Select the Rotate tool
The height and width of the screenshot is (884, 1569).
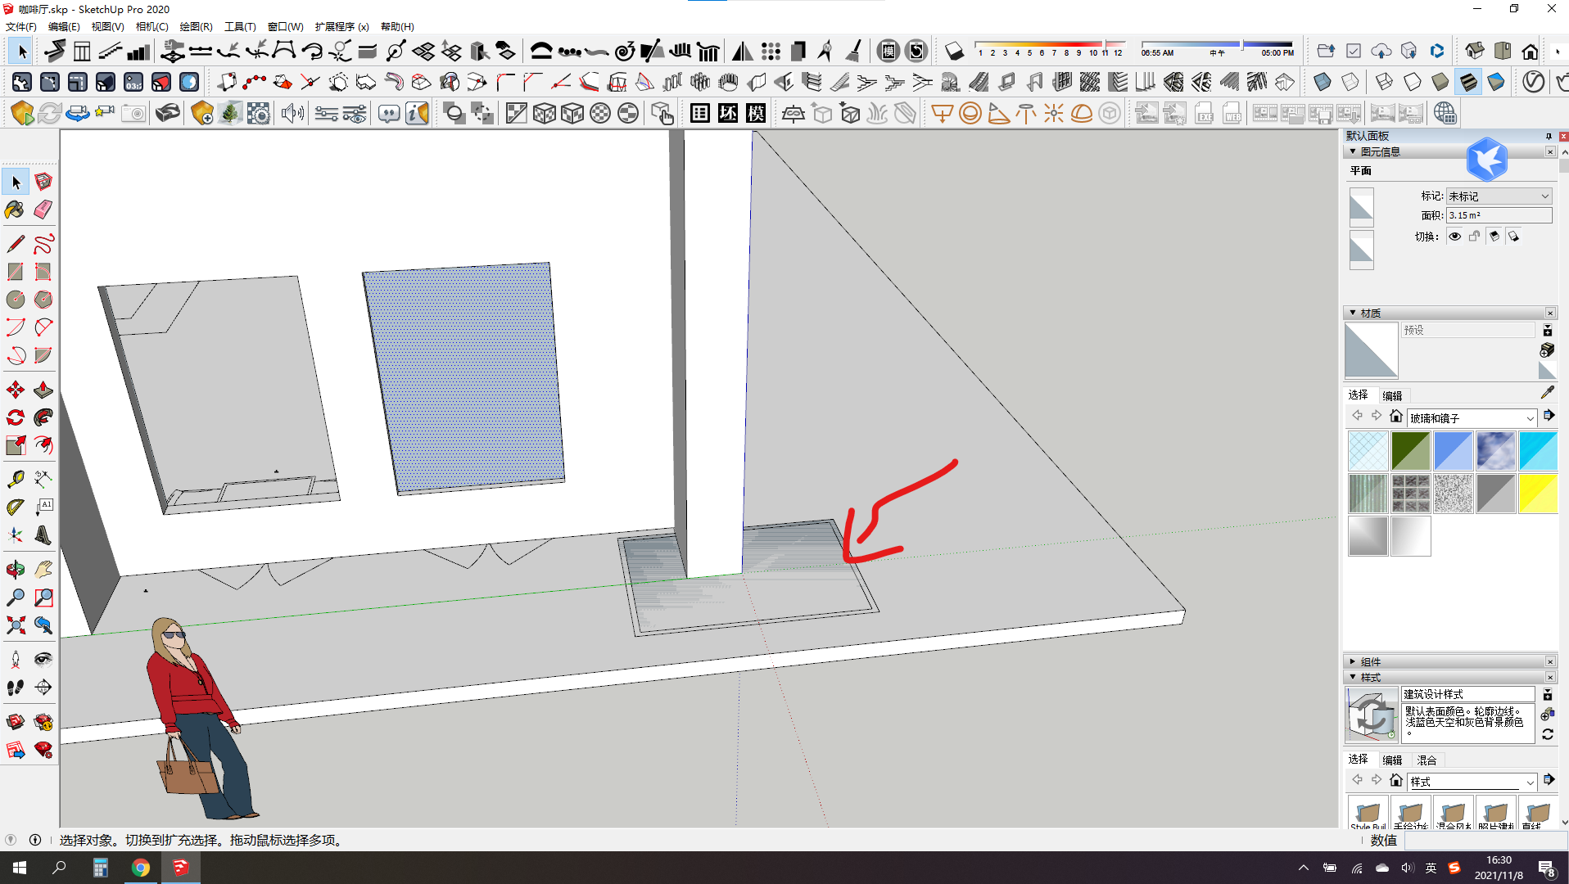(x=16, y=417)
